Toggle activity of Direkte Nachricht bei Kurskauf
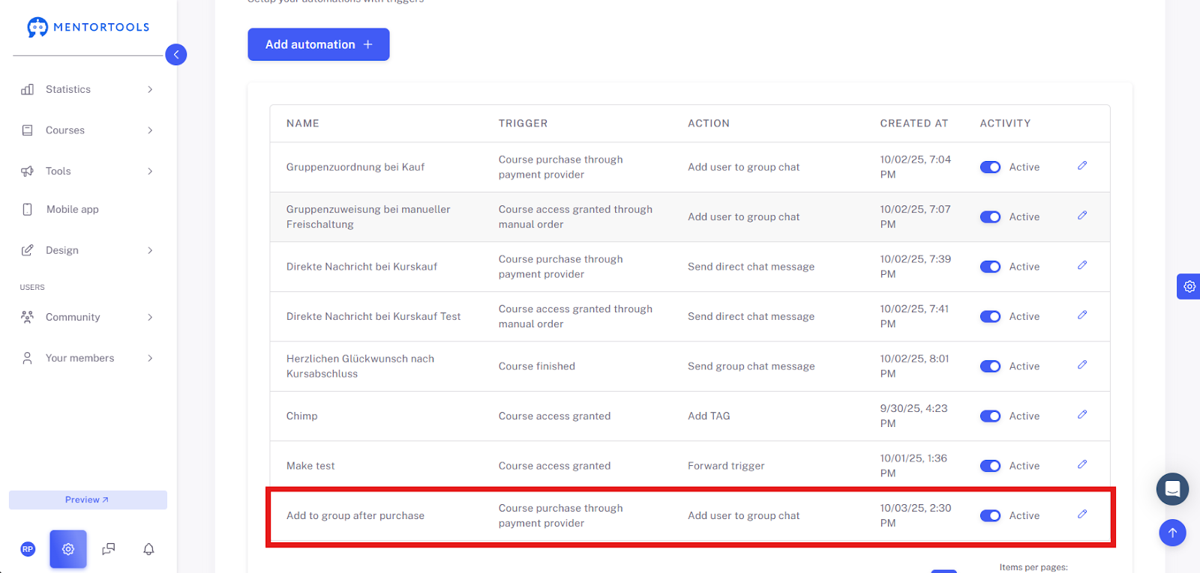1200x573 pixels. tap(990, 267)
